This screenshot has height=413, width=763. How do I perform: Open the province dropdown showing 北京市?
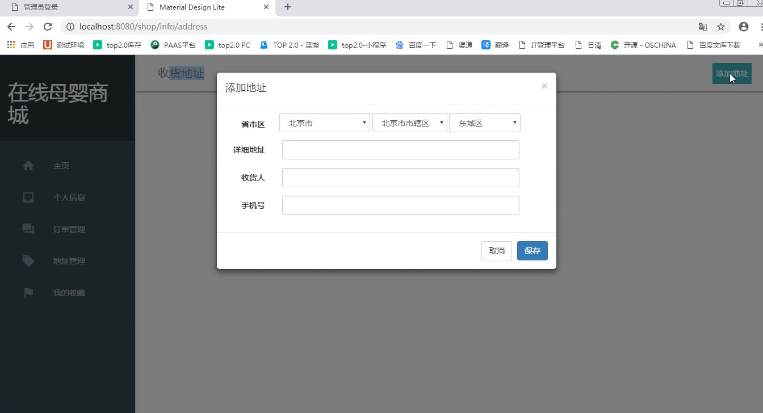point(325,123)
